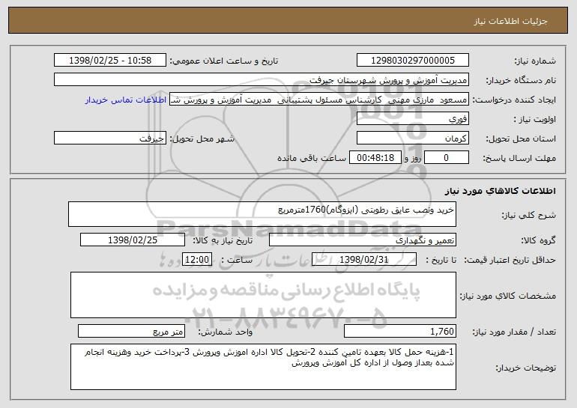Viewport: 577px width, 408px height.
Task: Click the اولویت نیاز label
Action: (x=535, y=120)
